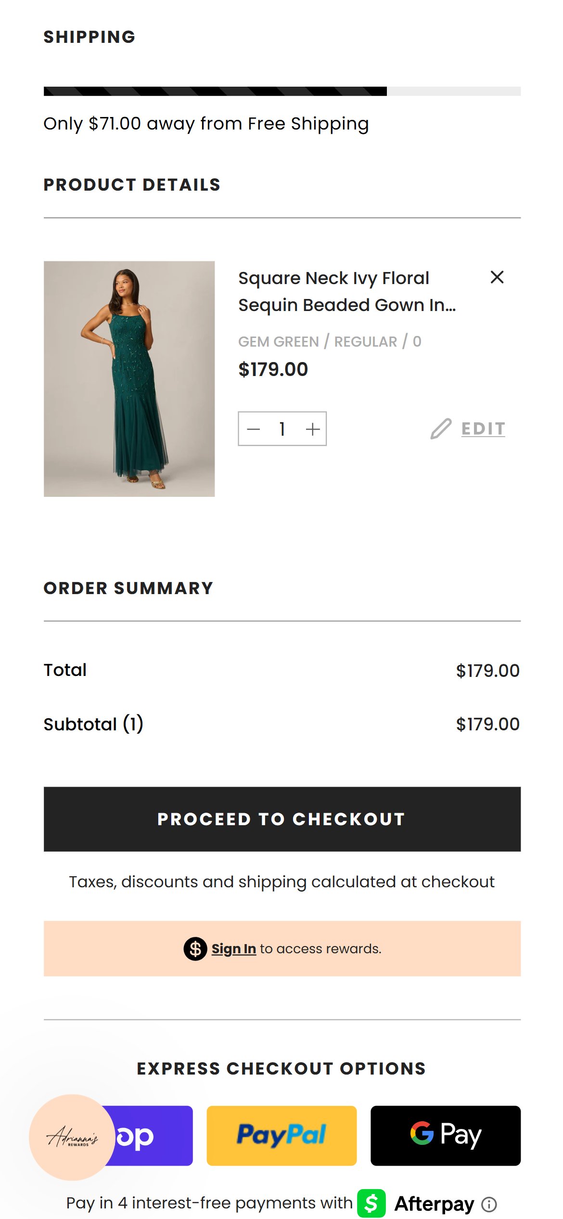This screenshot has width=563, height=1219.
Task: Choose PayPal express checkout
Action: pyautogui.click(x=281, y=1135)
